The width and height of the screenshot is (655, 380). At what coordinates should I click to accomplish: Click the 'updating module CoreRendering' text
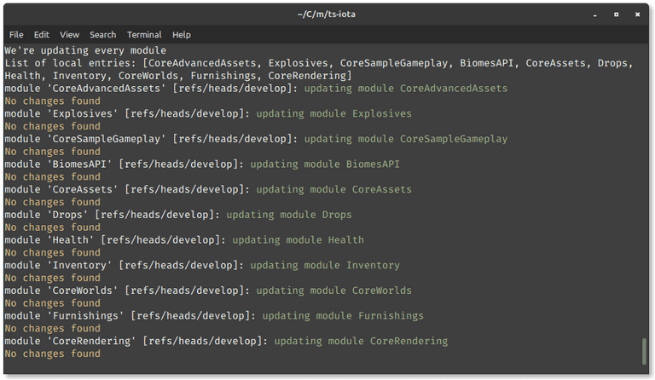[361, 341]
